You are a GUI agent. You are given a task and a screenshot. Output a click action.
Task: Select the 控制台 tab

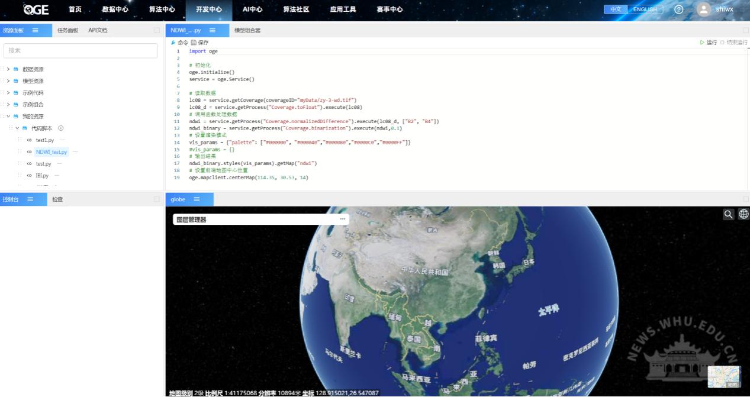coord(11,199)
